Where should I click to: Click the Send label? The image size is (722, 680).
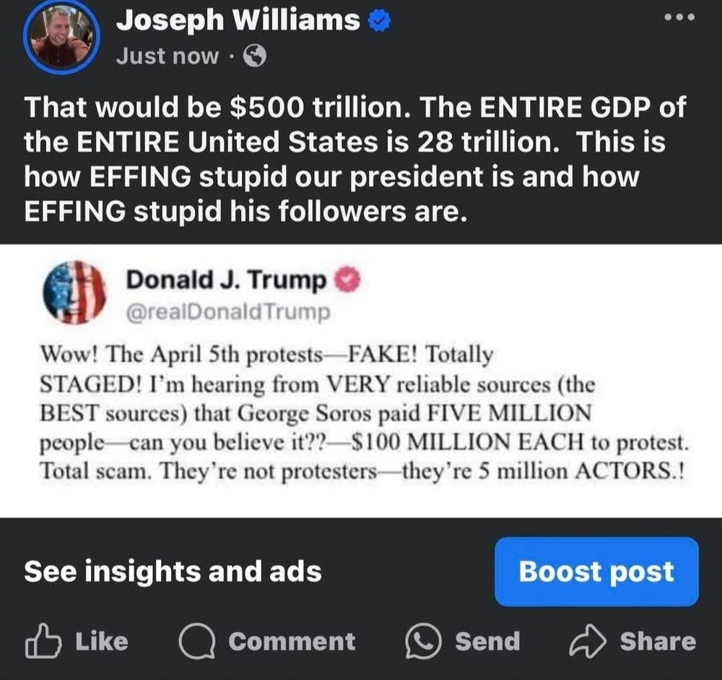coord(487,641)
